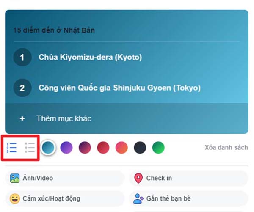
Task: Switch to bulleted list style icon
Action: tap(30, 148)
